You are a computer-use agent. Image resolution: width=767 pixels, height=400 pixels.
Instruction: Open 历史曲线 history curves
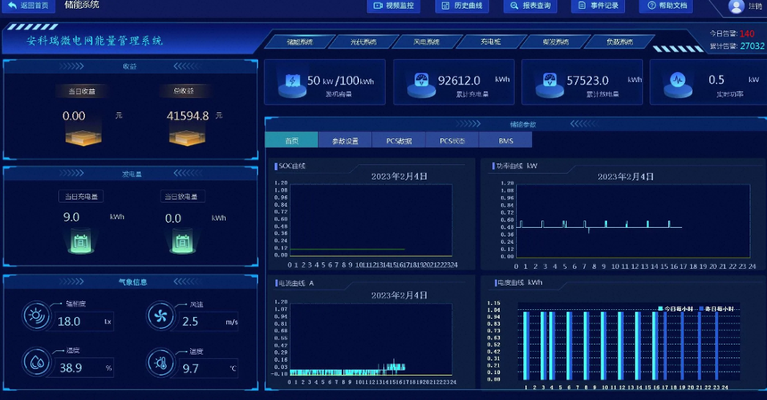tap(462, 6)
